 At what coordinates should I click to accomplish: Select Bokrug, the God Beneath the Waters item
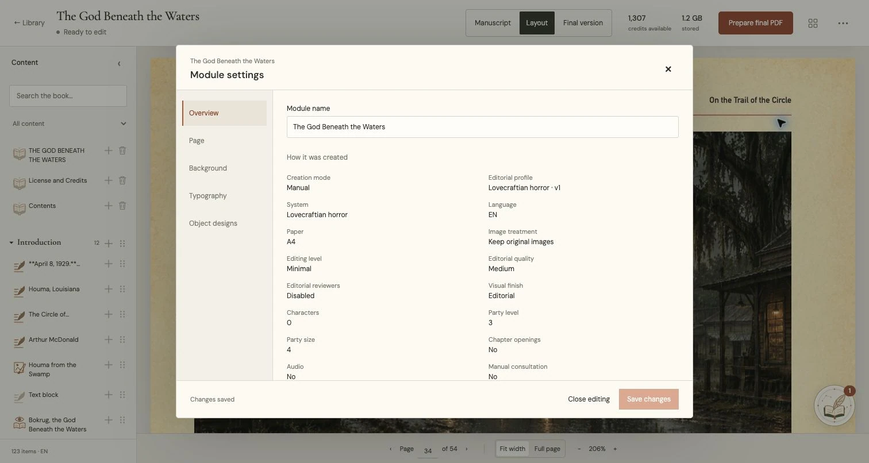[x=57, y=425]
